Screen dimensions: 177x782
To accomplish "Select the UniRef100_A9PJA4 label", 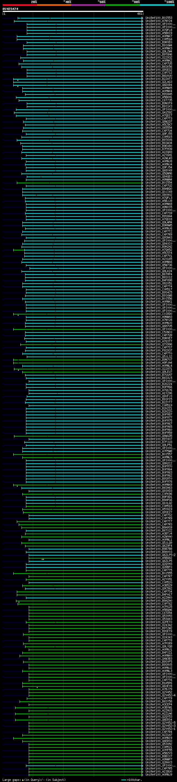I will [x=159, y=363].
